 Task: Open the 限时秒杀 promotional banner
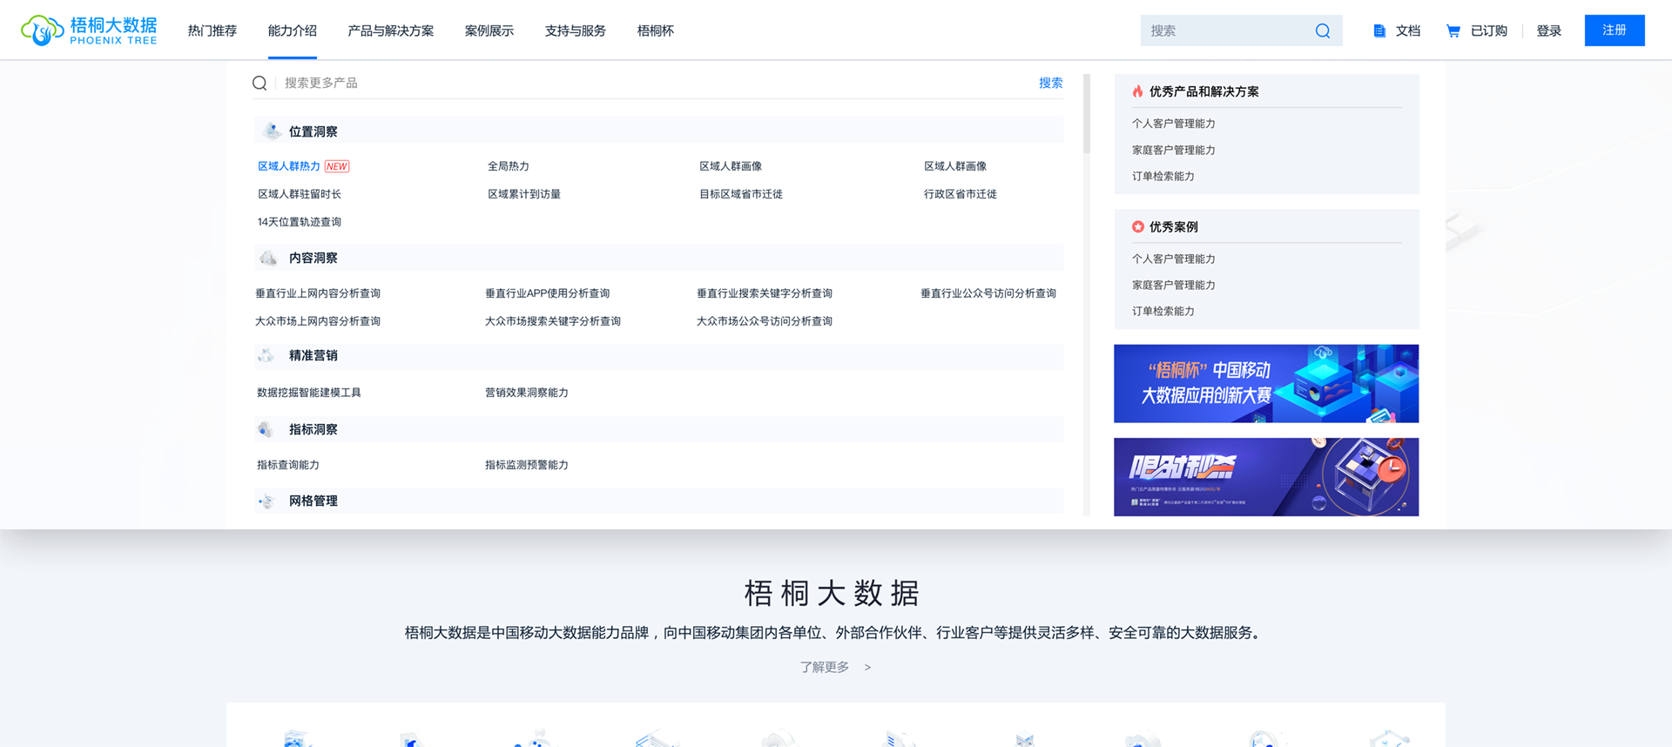point(1266,477)
